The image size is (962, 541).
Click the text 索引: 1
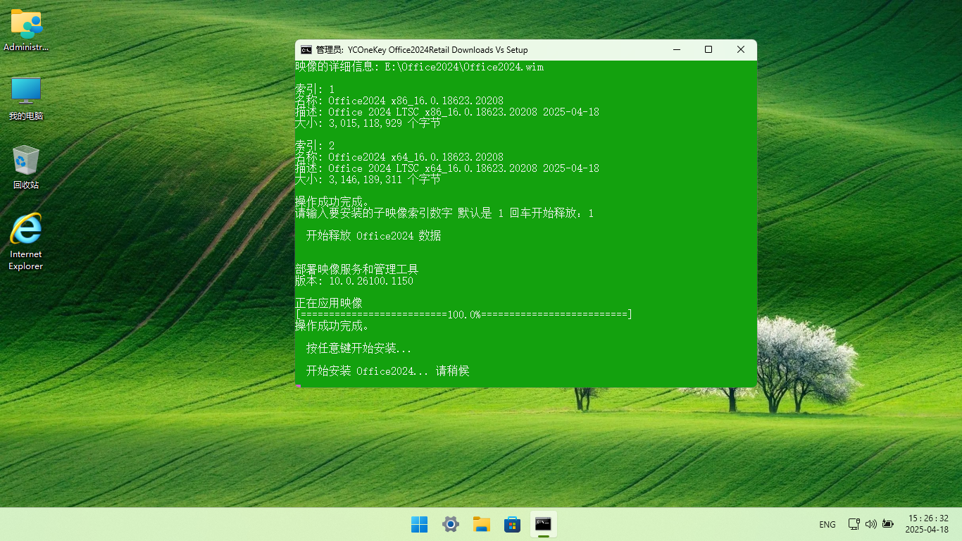pyautogui.click(x=315, y=89)
